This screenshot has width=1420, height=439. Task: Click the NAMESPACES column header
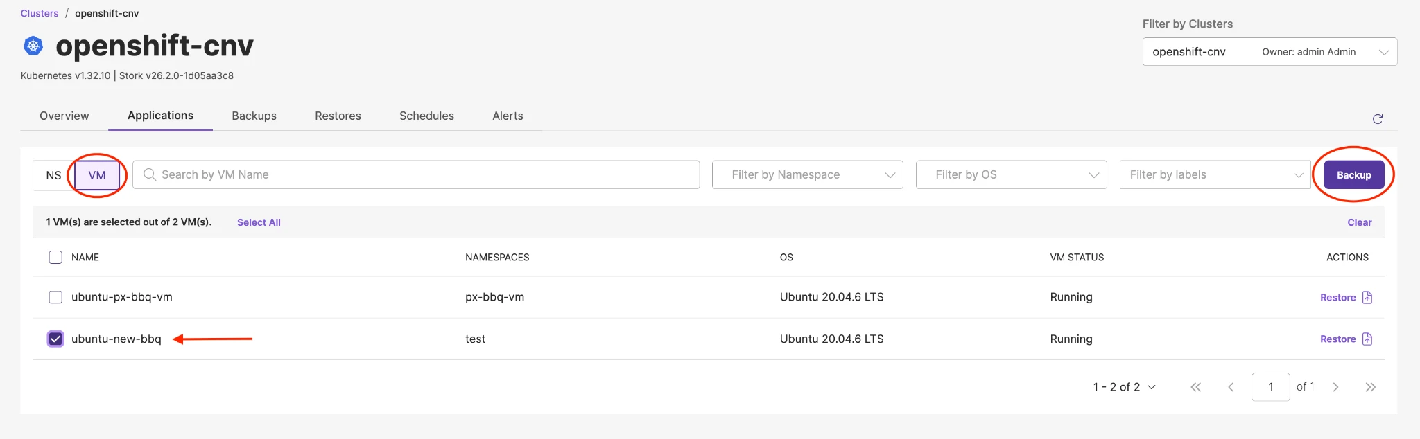click(x=497, y=258)
